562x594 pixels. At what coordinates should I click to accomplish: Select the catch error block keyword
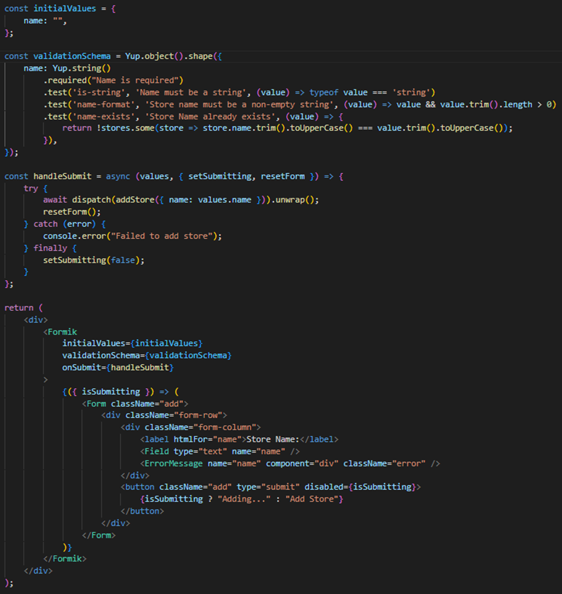coord(45,223)
